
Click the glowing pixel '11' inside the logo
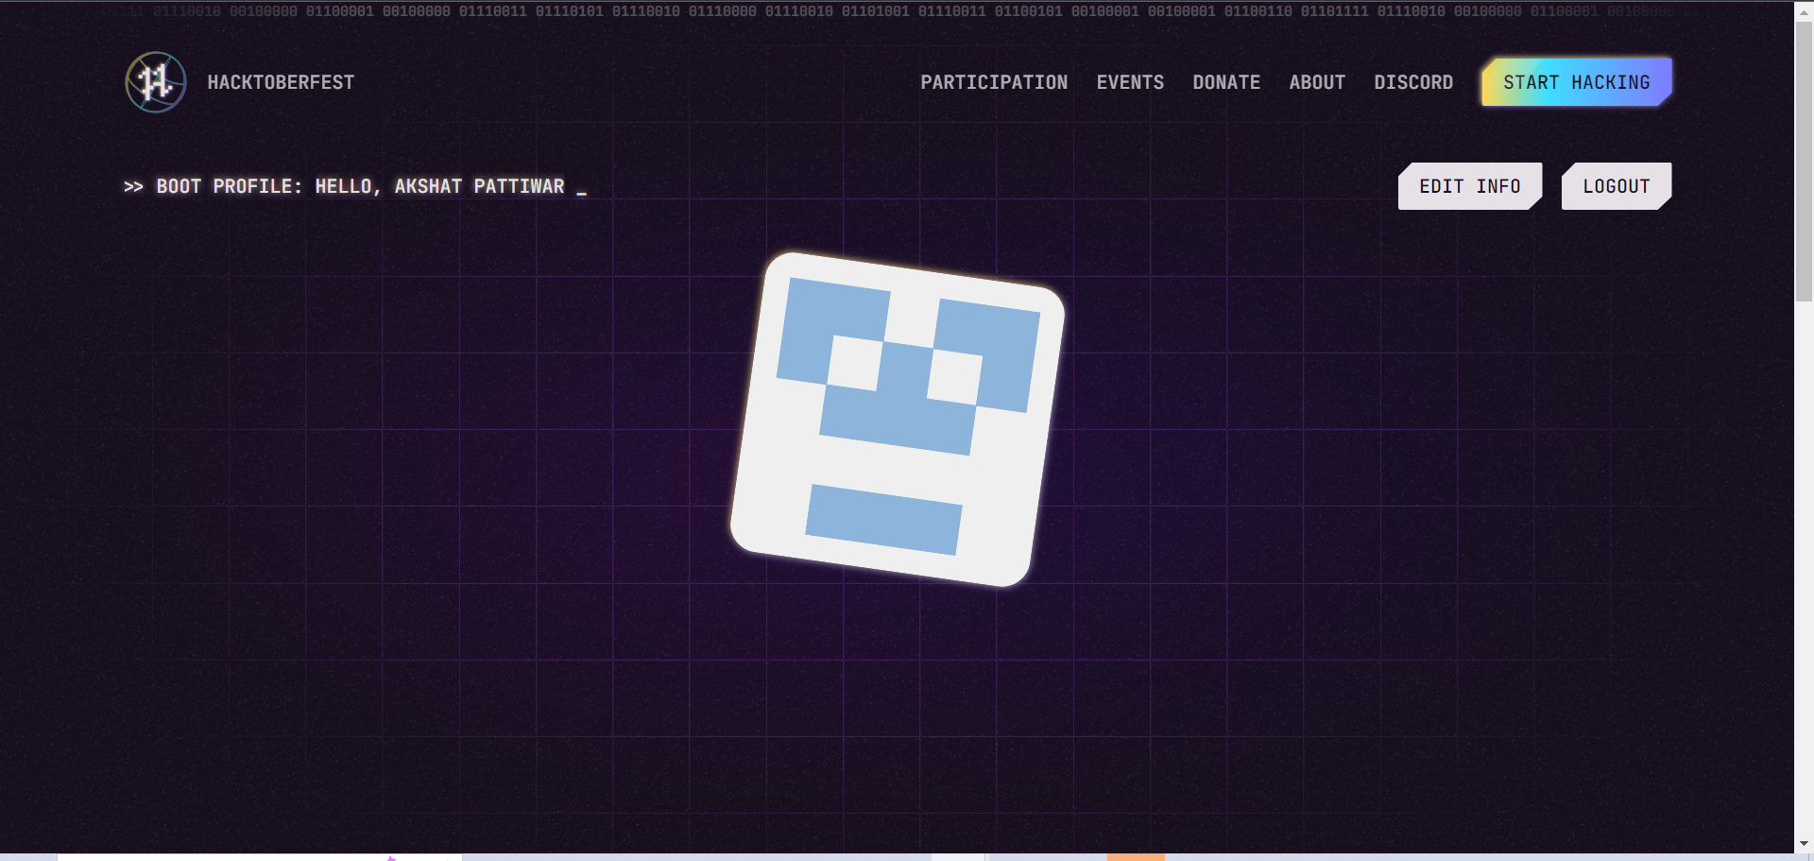[155, 82]
